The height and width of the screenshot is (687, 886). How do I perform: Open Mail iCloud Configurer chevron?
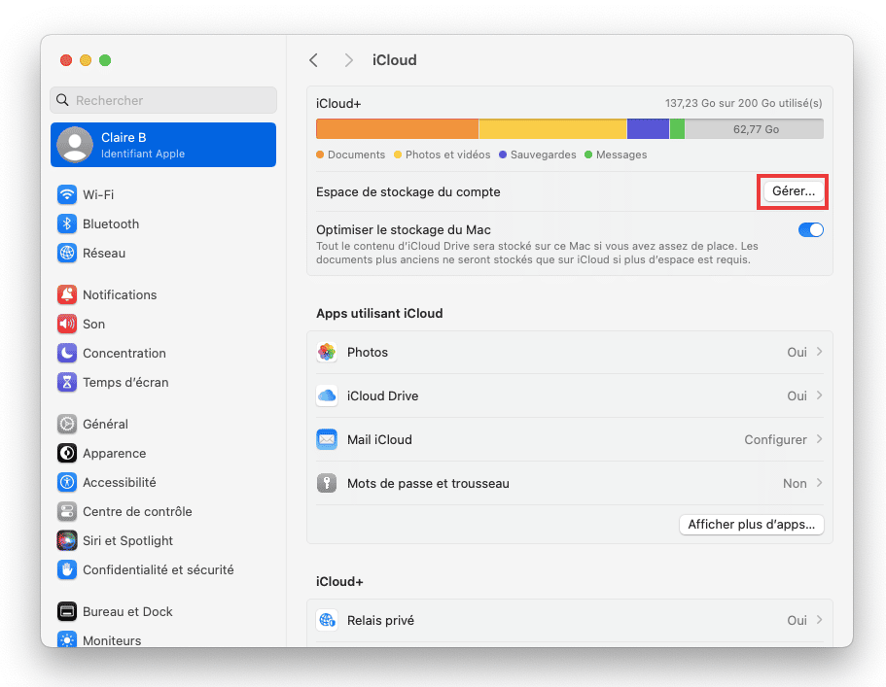(819, 440)
